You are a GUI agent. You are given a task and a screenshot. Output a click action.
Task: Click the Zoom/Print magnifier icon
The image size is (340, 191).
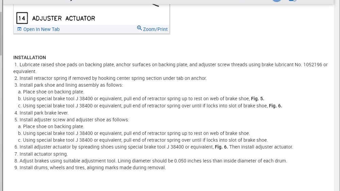(x=139, y=28)
